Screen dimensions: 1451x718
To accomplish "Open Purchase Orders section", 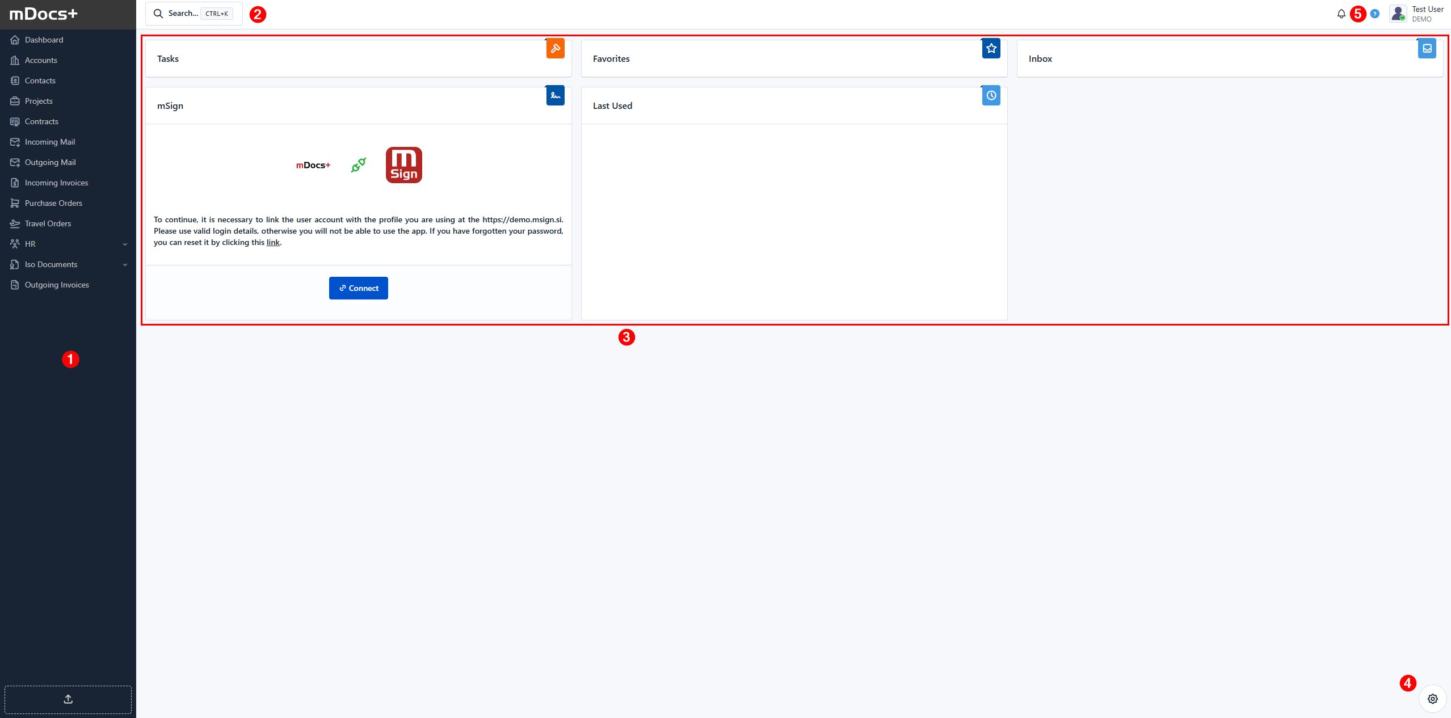I will pyautogui.click(x=68, y=203).
